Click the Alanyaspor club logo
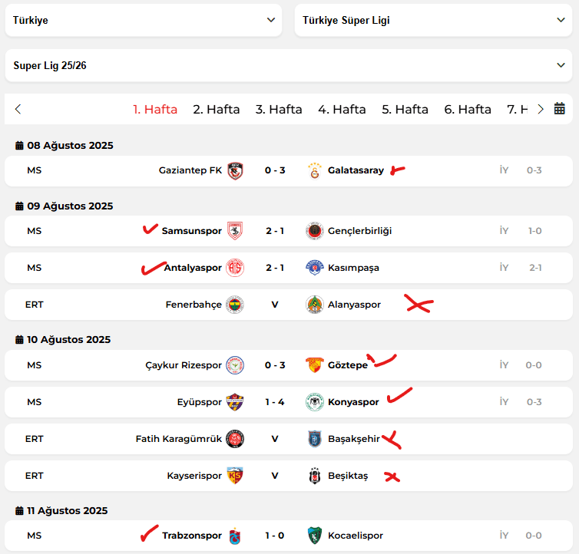The image size is (579, 554). point(315,305)
